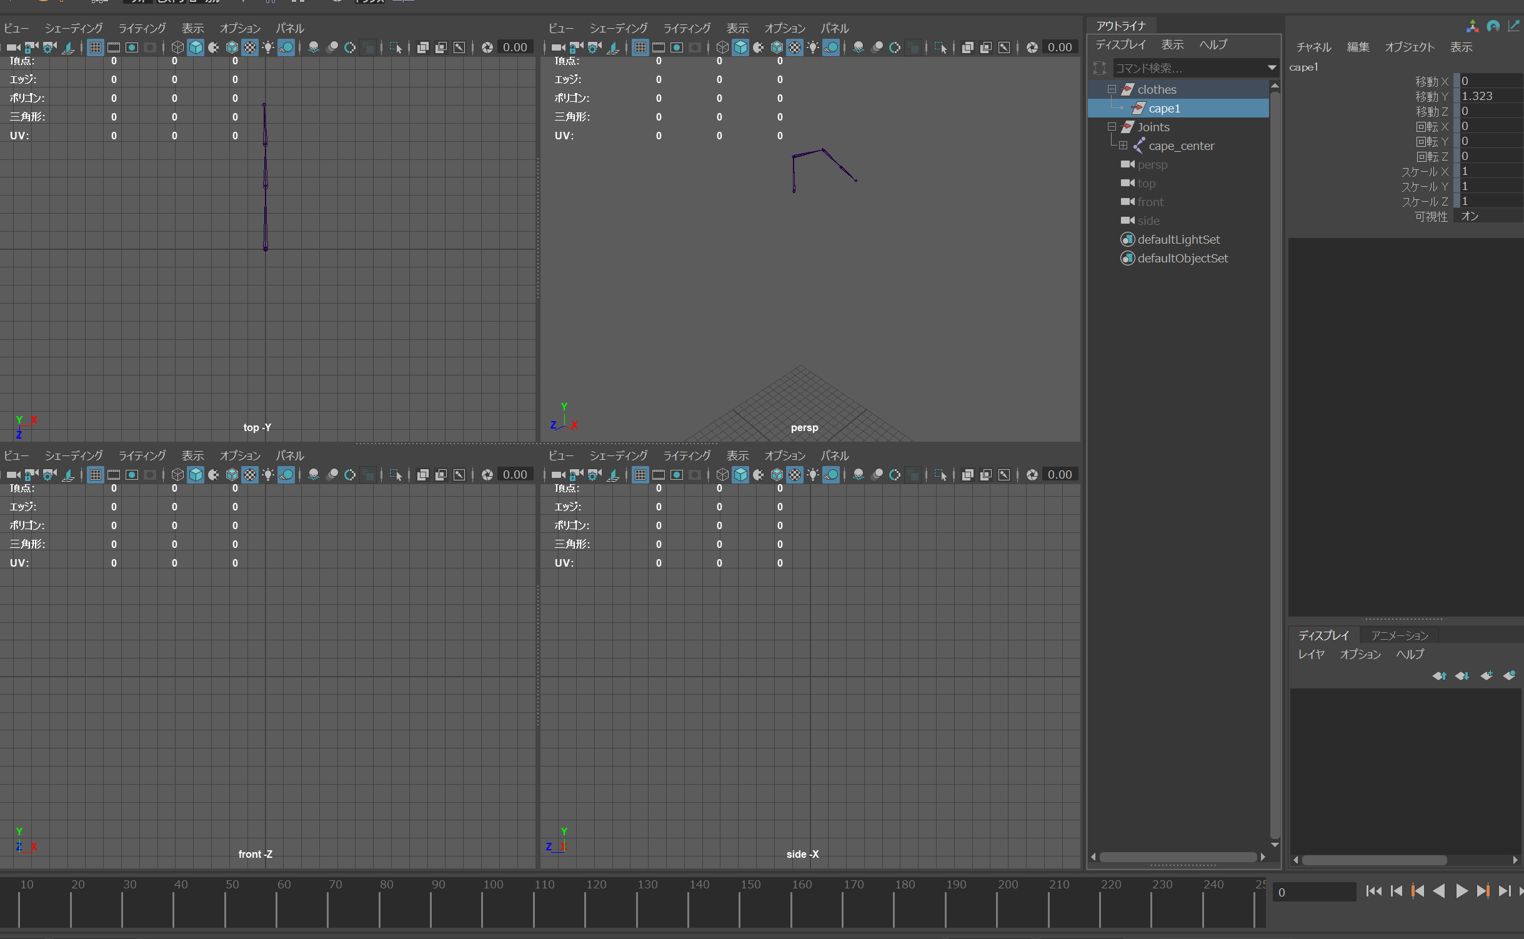Toggle grid display in persp view toolbar
The width and height of the screenshot is (1524, 939).
tap(640, 47)
